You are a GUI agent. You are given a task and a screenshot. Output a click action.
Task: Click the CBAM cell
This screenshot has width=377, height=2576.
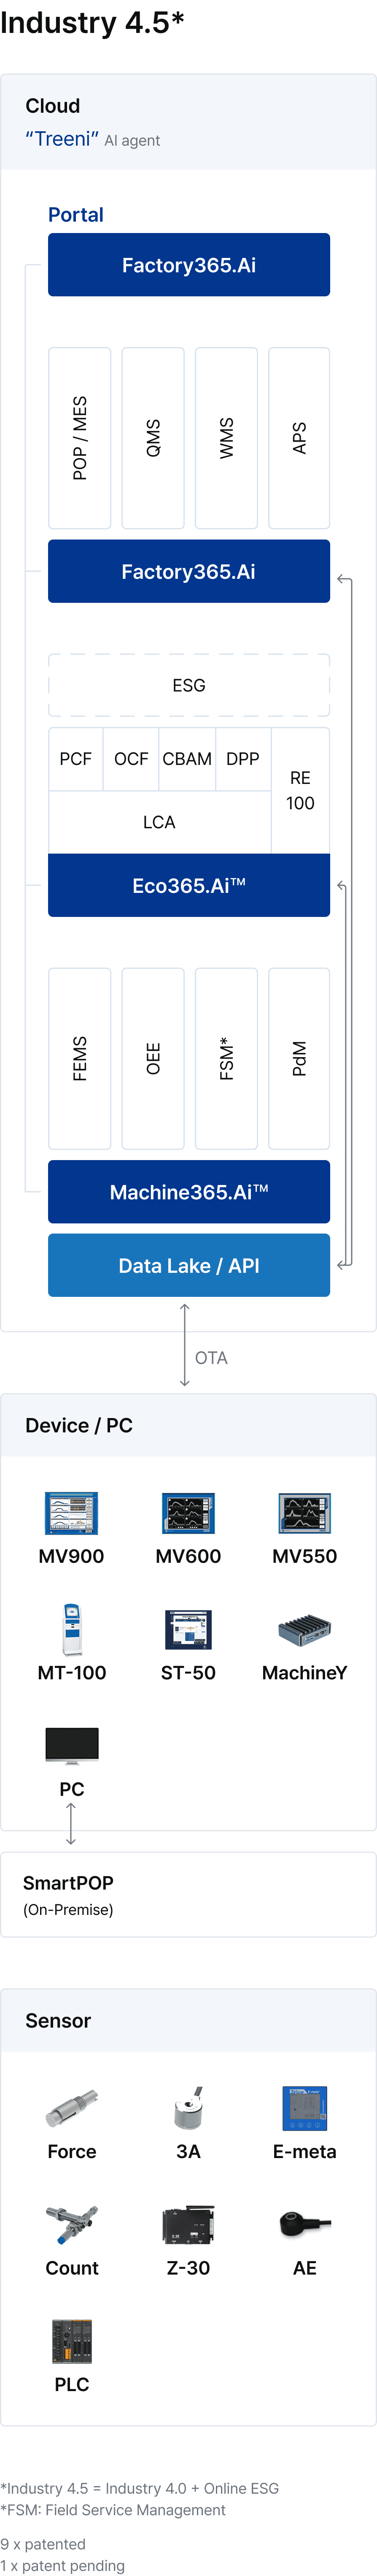tap(187, 759)
